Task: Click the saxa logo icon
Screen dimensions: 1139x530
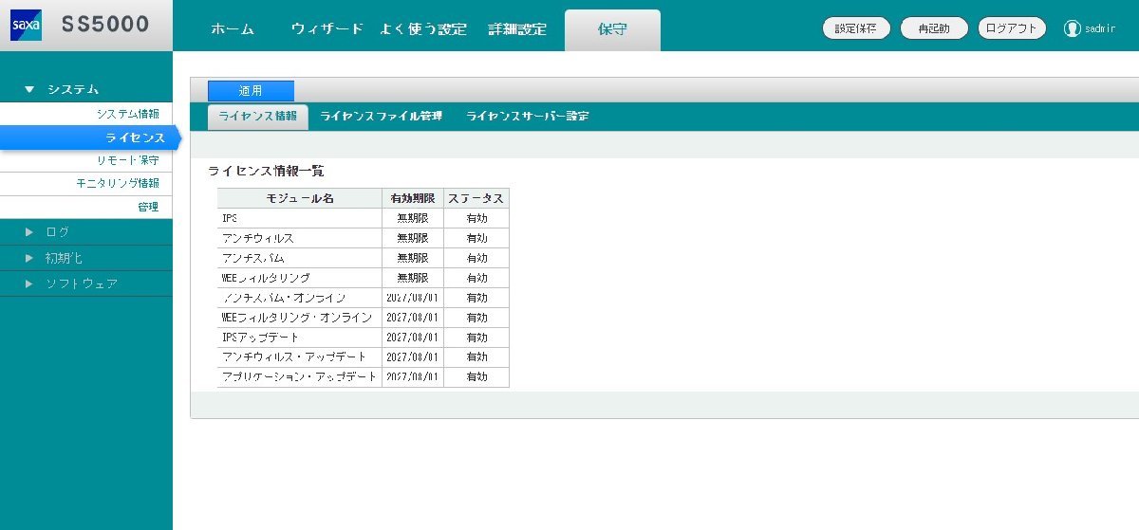Action: (26, 25)
